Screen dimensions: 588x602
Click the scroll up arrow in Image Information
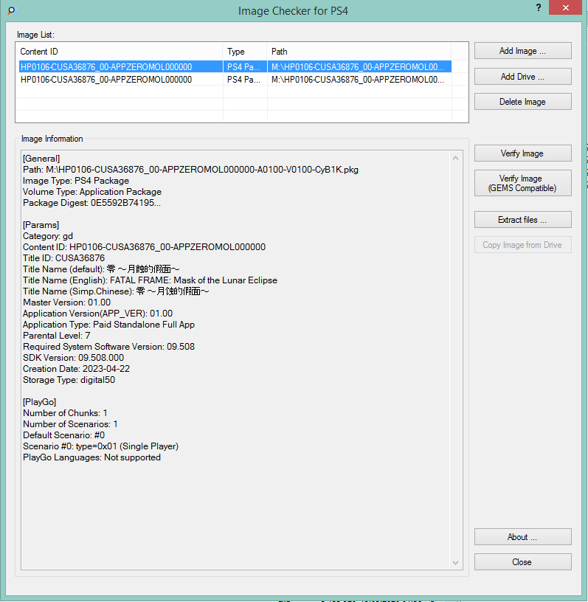coord(455,158)
